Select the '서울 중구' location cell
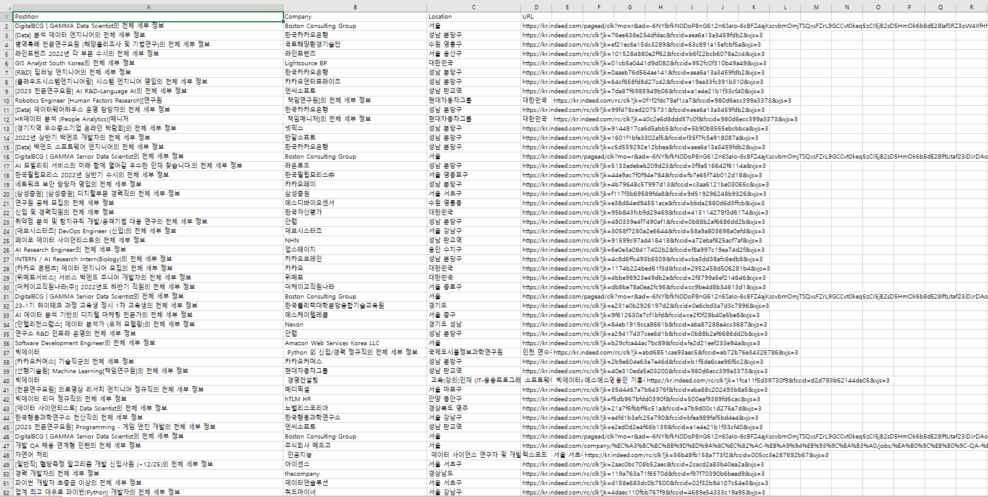The image size is (988, 497). 474,315
